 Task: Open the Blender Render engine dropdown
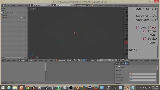[x=83, y=5]
